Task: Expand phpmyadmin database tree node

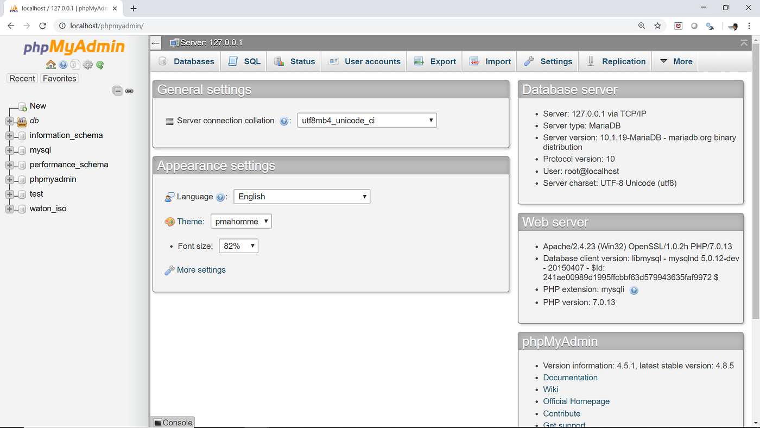Action: (9, 180)
